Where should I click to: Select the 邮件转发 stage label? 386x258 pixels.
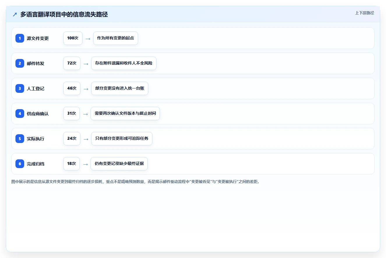pos(36,63)
